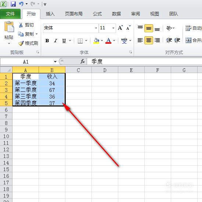Click the insert function fx icon
The image size is (202, 202).
point(83,61)
